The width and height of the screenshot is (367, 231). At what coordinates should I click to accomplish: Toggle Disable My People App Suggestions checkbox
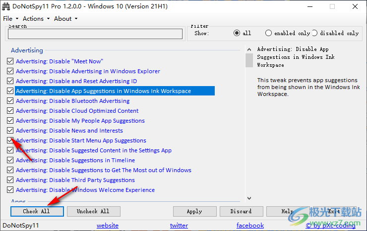[x=10, y=121]
